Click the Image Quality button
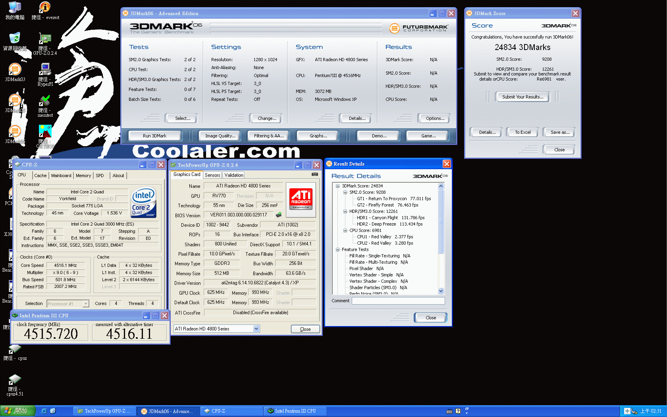667x417 pixels. tap(220, 136)
